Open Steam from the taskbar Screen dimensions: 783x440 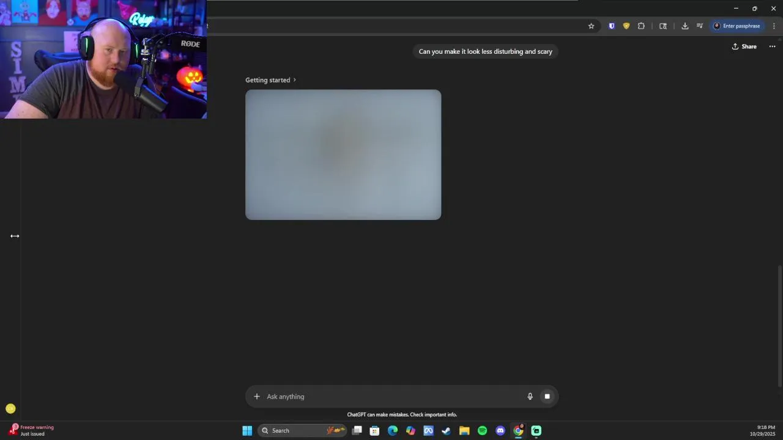447,431
